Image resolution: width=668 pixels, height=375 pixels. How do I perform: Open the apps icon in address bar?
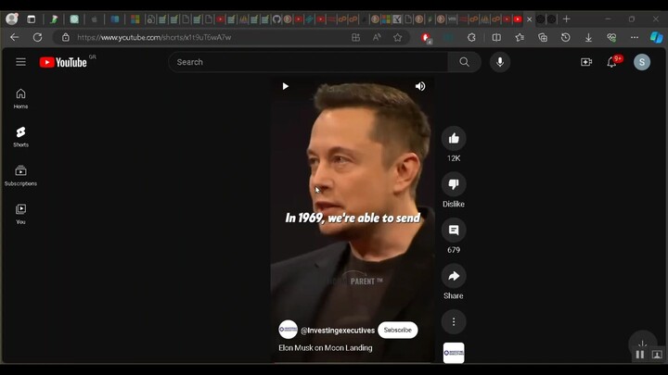click(x=355, y=37)
